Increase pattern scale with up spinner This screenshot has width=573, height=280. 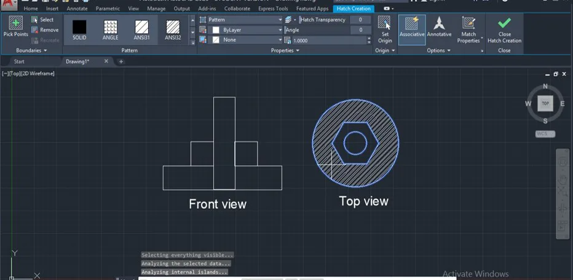[x=369, y=39]
